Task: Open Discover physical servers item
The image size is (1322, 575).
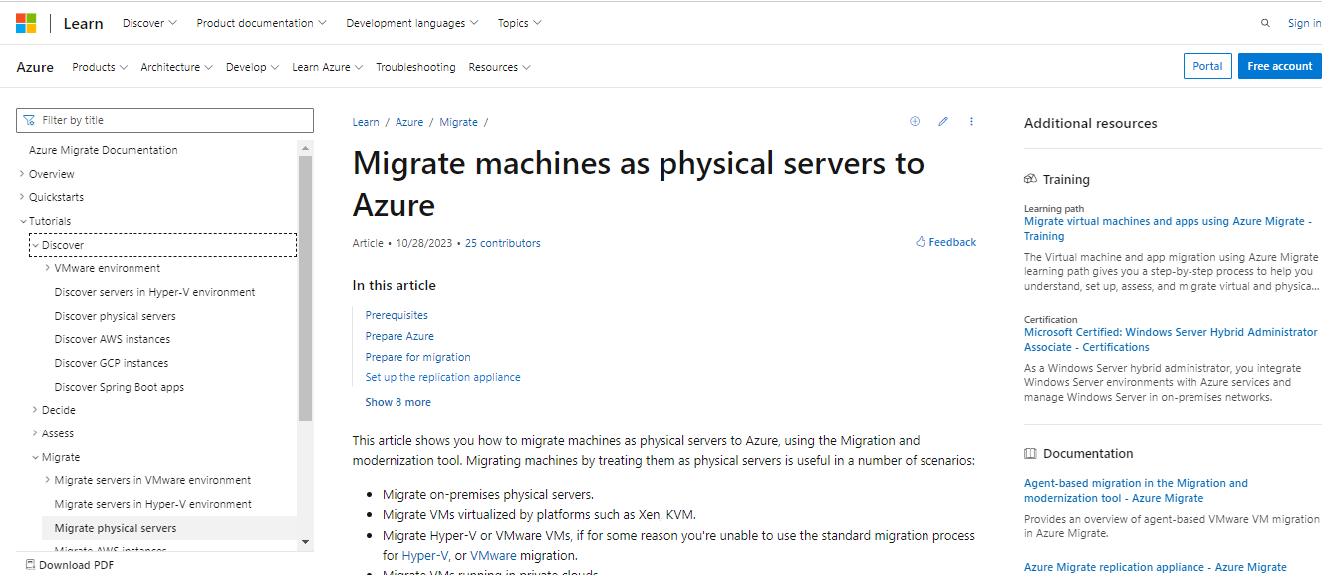Action: click(115, 316)
